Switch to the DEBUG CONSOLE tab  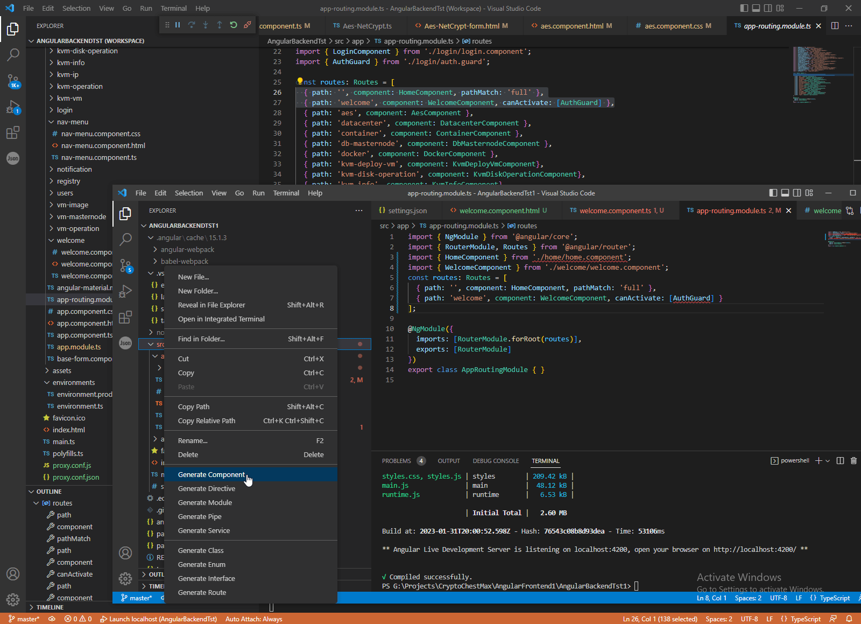tap(496, 461)
